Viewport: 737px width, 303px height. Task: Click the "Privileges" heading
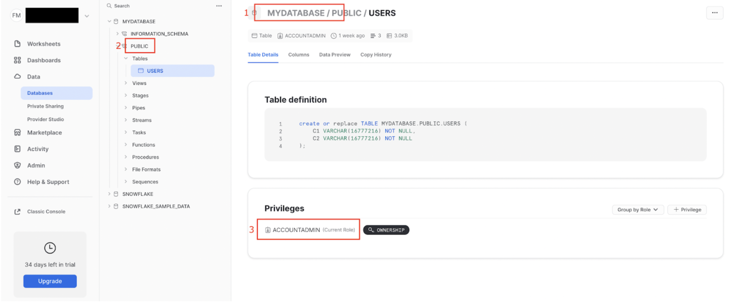[x=284, y=208]
